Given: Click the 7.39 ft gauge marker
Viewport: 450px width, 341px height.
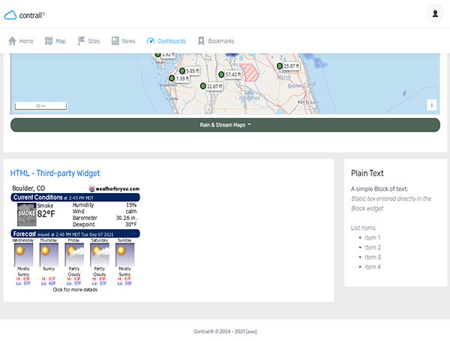Looking at the screenshot, I should (x=172, y=78).
